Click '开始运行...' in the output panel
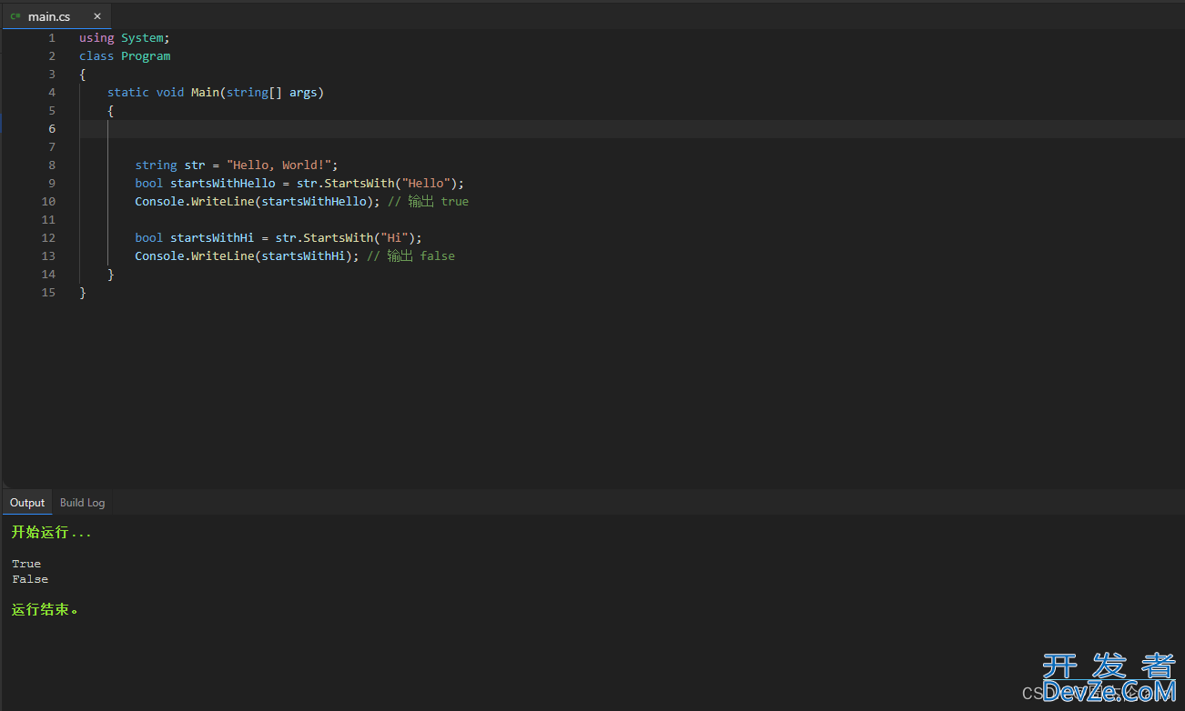This screenshot has width=1185, height=711. (x=51, y=533)
